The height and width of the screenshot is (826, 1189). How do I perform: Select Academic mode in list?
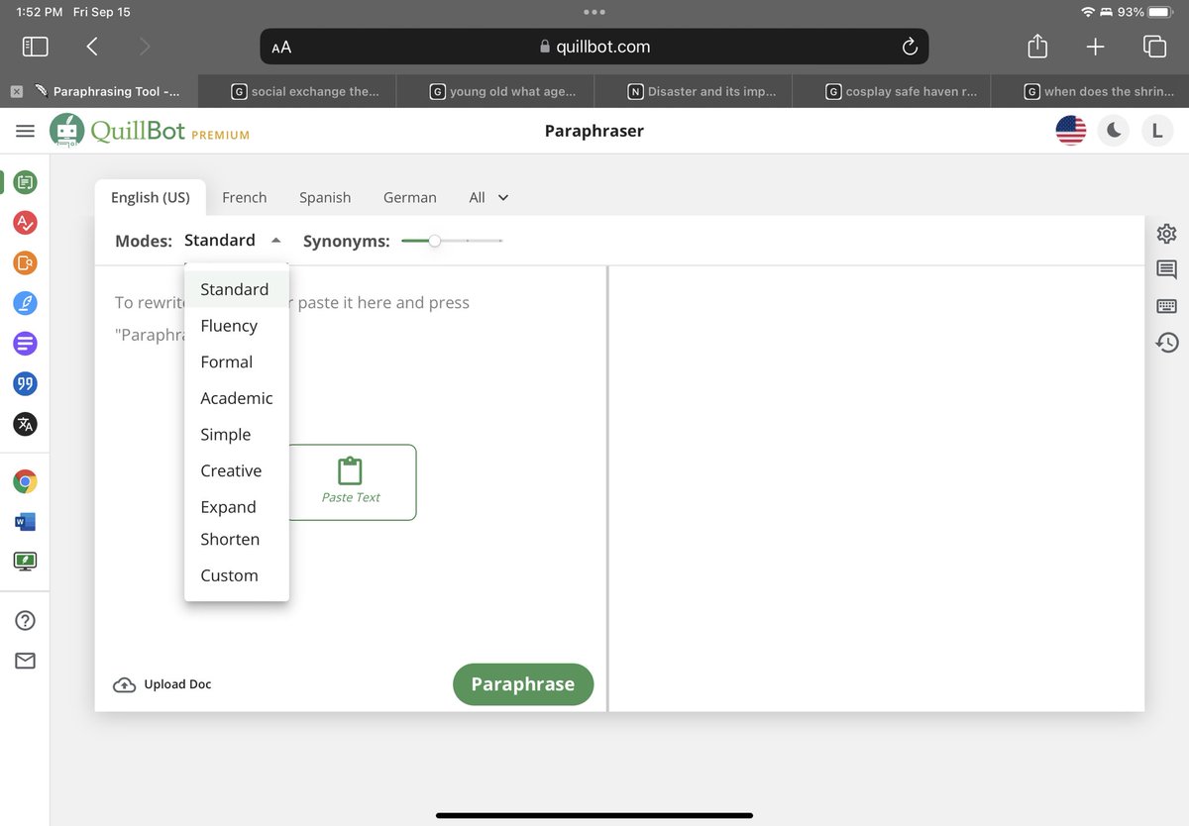coord(236,398)
